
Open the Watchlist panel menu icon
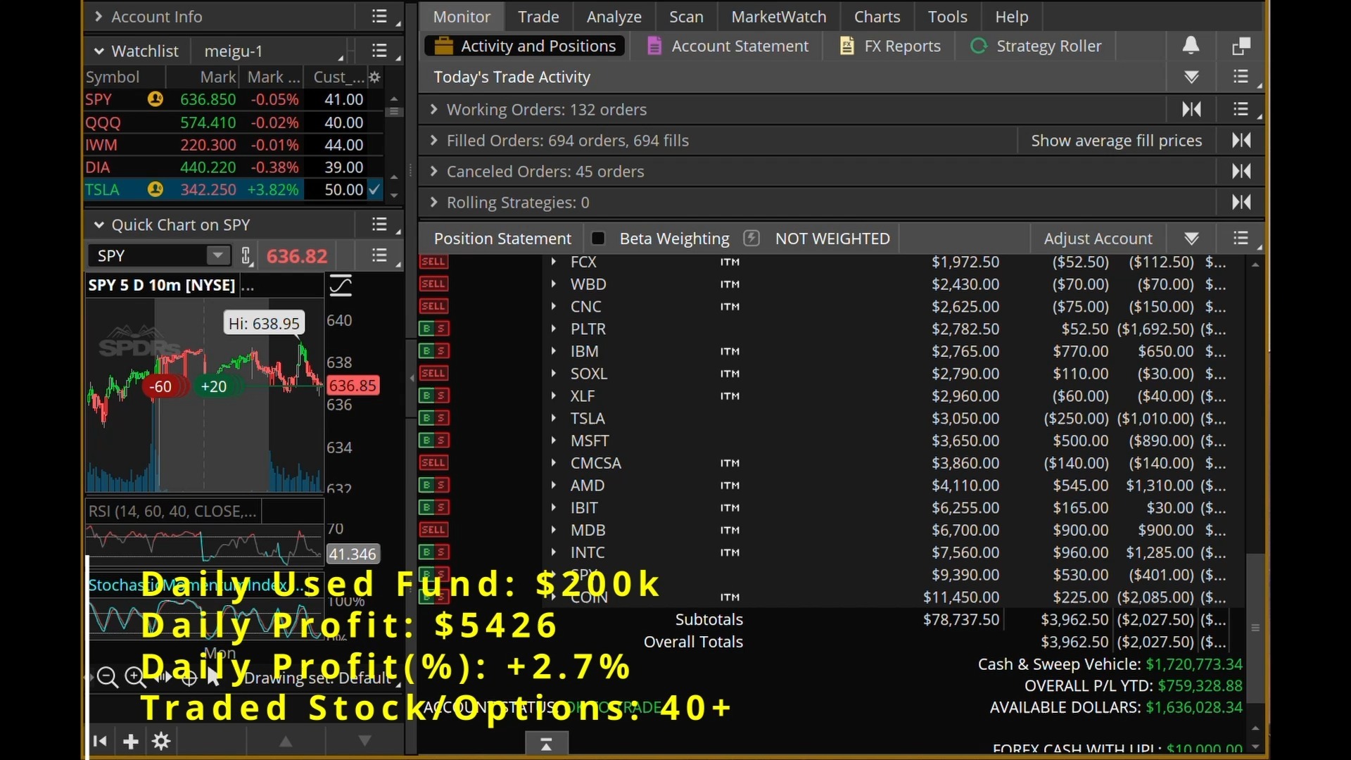click(x=380, y=51)
